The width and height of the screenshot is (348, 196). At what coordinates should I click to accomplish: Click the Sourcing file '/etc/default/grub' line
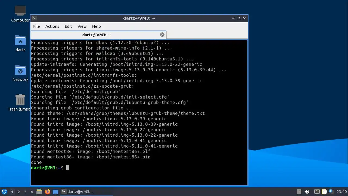[76, 91]
